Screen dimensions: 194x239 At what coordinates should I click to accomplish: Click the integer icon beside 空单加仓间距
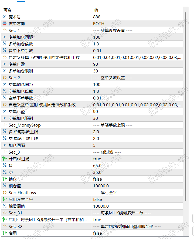(x=4, y=84)
